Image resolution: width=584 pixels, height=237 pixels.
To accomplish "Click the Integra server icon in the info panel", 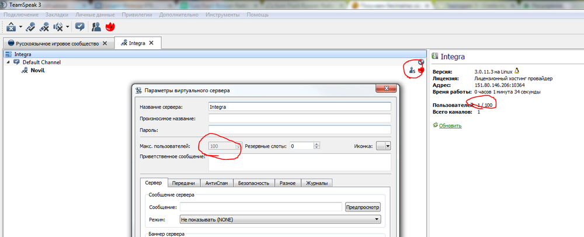I will coord(434,56).
